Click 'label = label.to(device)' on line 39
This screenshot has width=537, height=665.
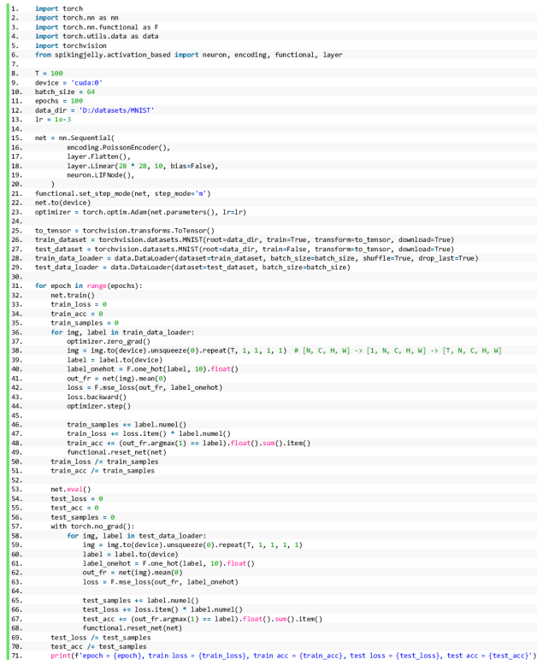115,360
